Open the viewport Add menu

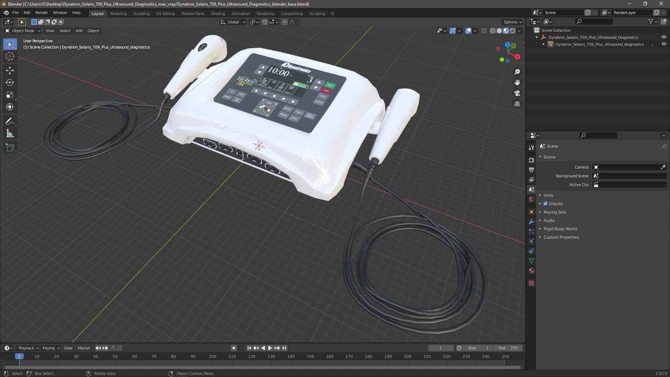(79, 31)
